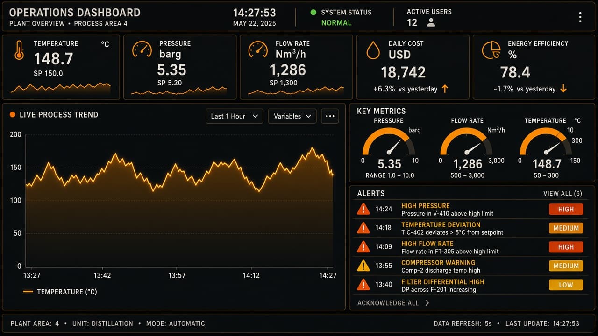Click the 13:55 alert timestamp
This screenshot has height=336, width=598.
click(x=384, y=266)
